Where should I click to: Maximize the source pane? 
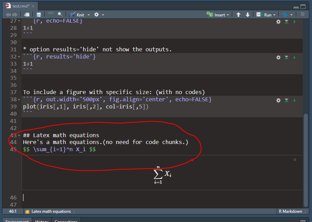tap(303, 7)
